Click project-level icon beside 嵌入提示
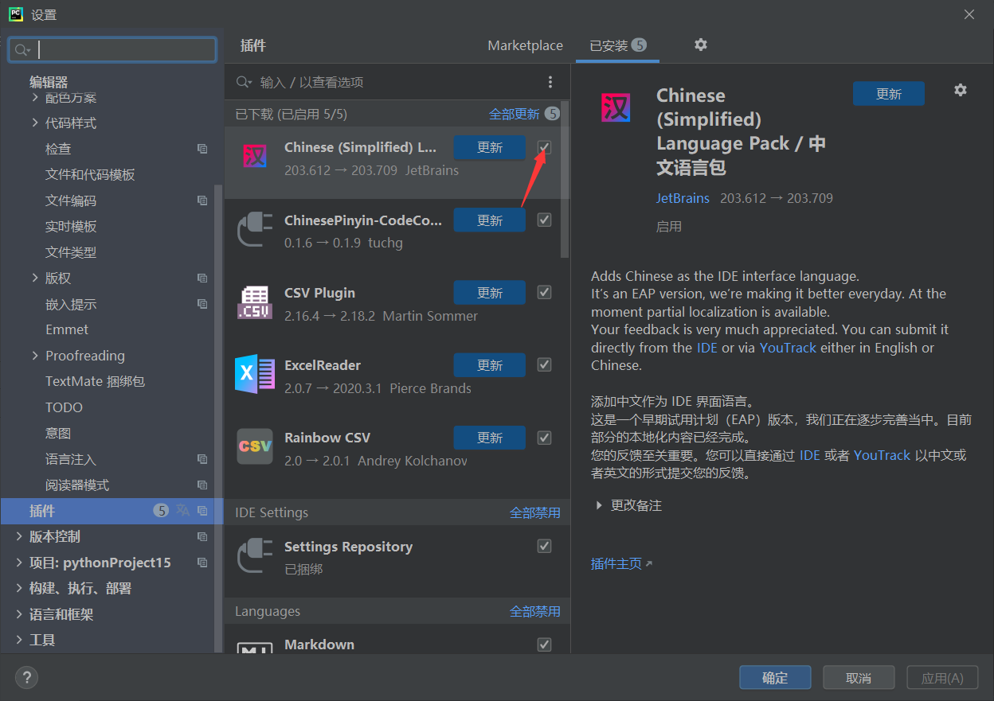994x701 pixels. 202,304
